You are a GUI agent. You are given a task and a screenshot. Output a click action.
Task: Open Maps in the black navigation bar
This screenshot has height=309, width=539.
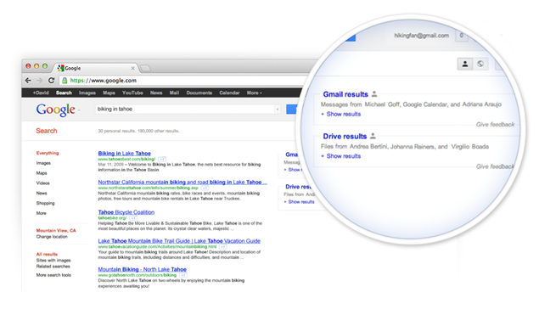click(109, 93)
